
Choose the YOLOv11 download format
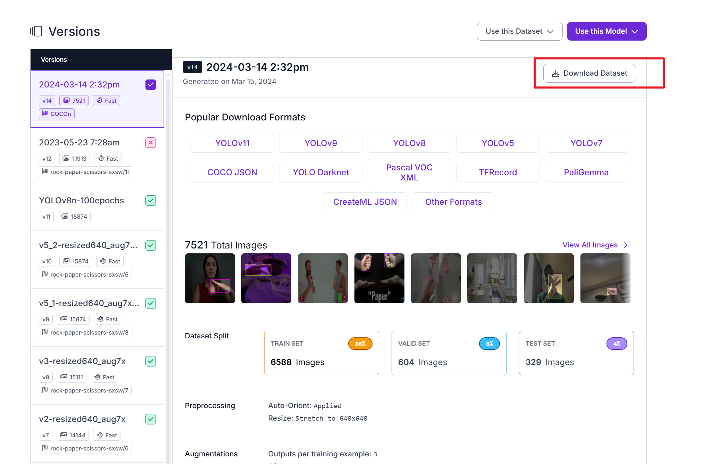pos(232,143)
